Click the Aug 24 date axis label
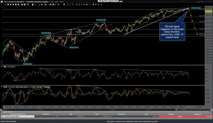 pyautogui.click(x=199, y=107)
